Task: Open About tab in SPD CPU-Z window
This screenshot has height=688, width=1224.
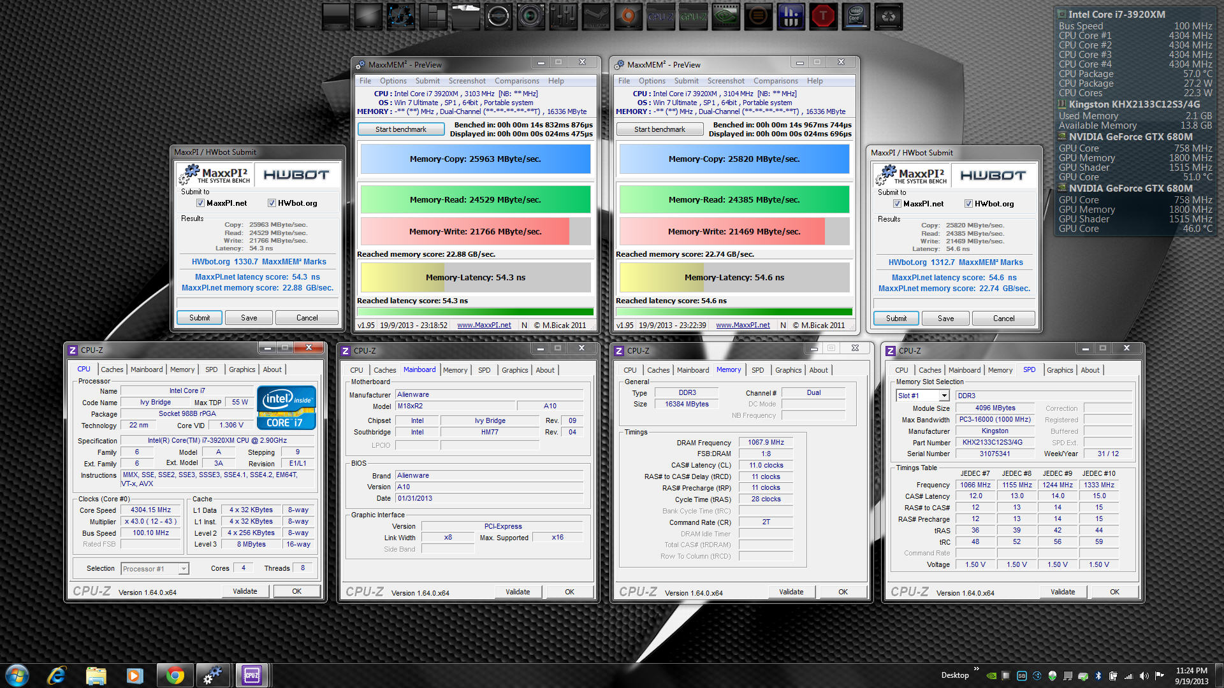Action: [1089, 370]
